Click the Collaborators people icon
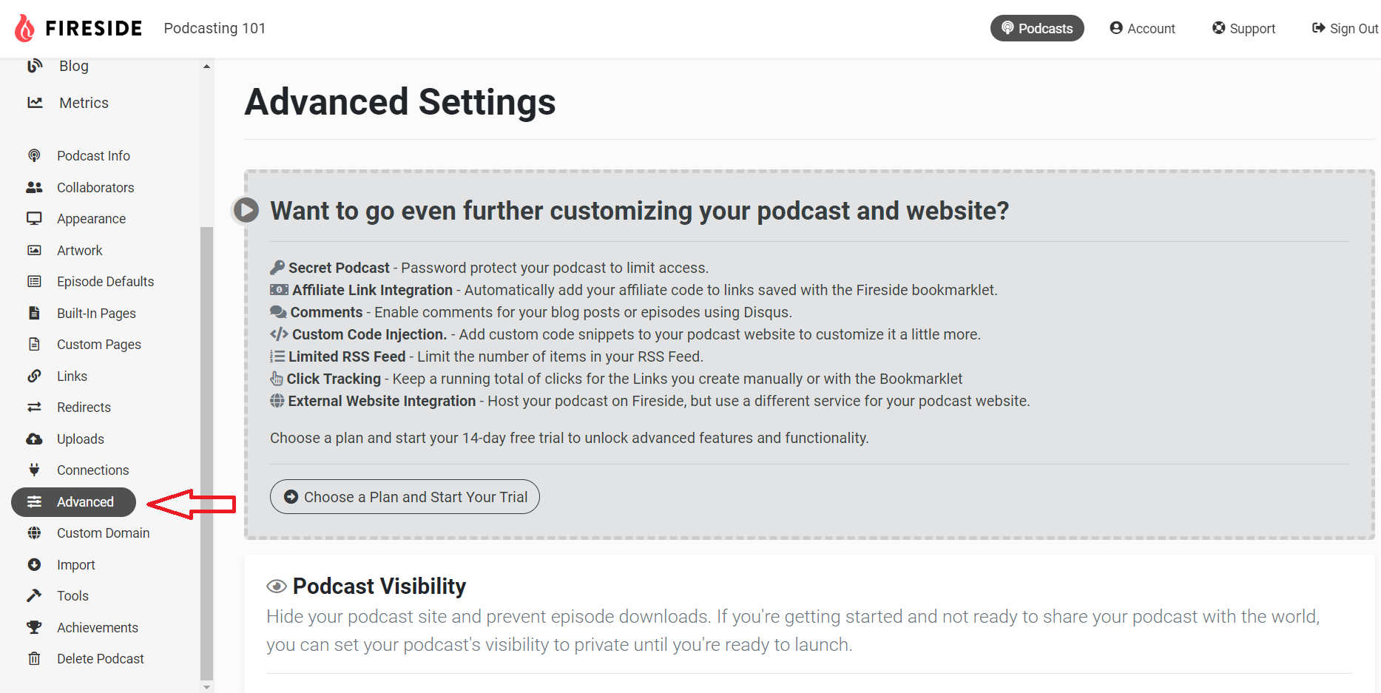Image resolution: width=1381 pixels, height=693 pixels. (x=34, y=187)
